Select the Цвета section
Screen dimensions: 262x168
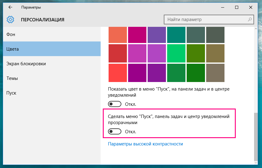[x=52, y=49]
